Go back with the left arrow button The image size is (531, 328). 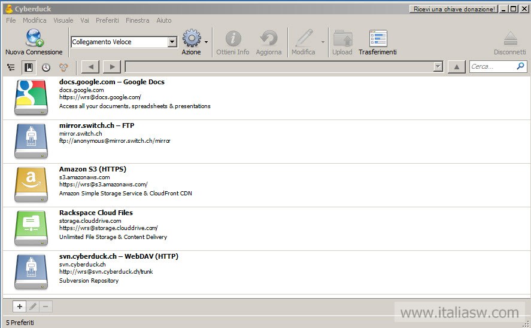[90, 67]
